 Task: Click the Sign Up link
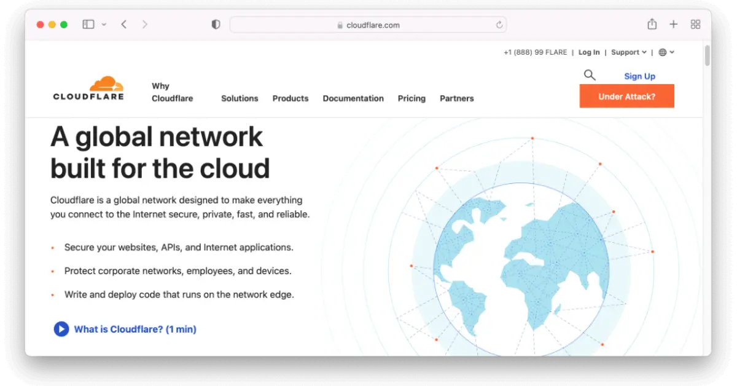tap(639, 76)
